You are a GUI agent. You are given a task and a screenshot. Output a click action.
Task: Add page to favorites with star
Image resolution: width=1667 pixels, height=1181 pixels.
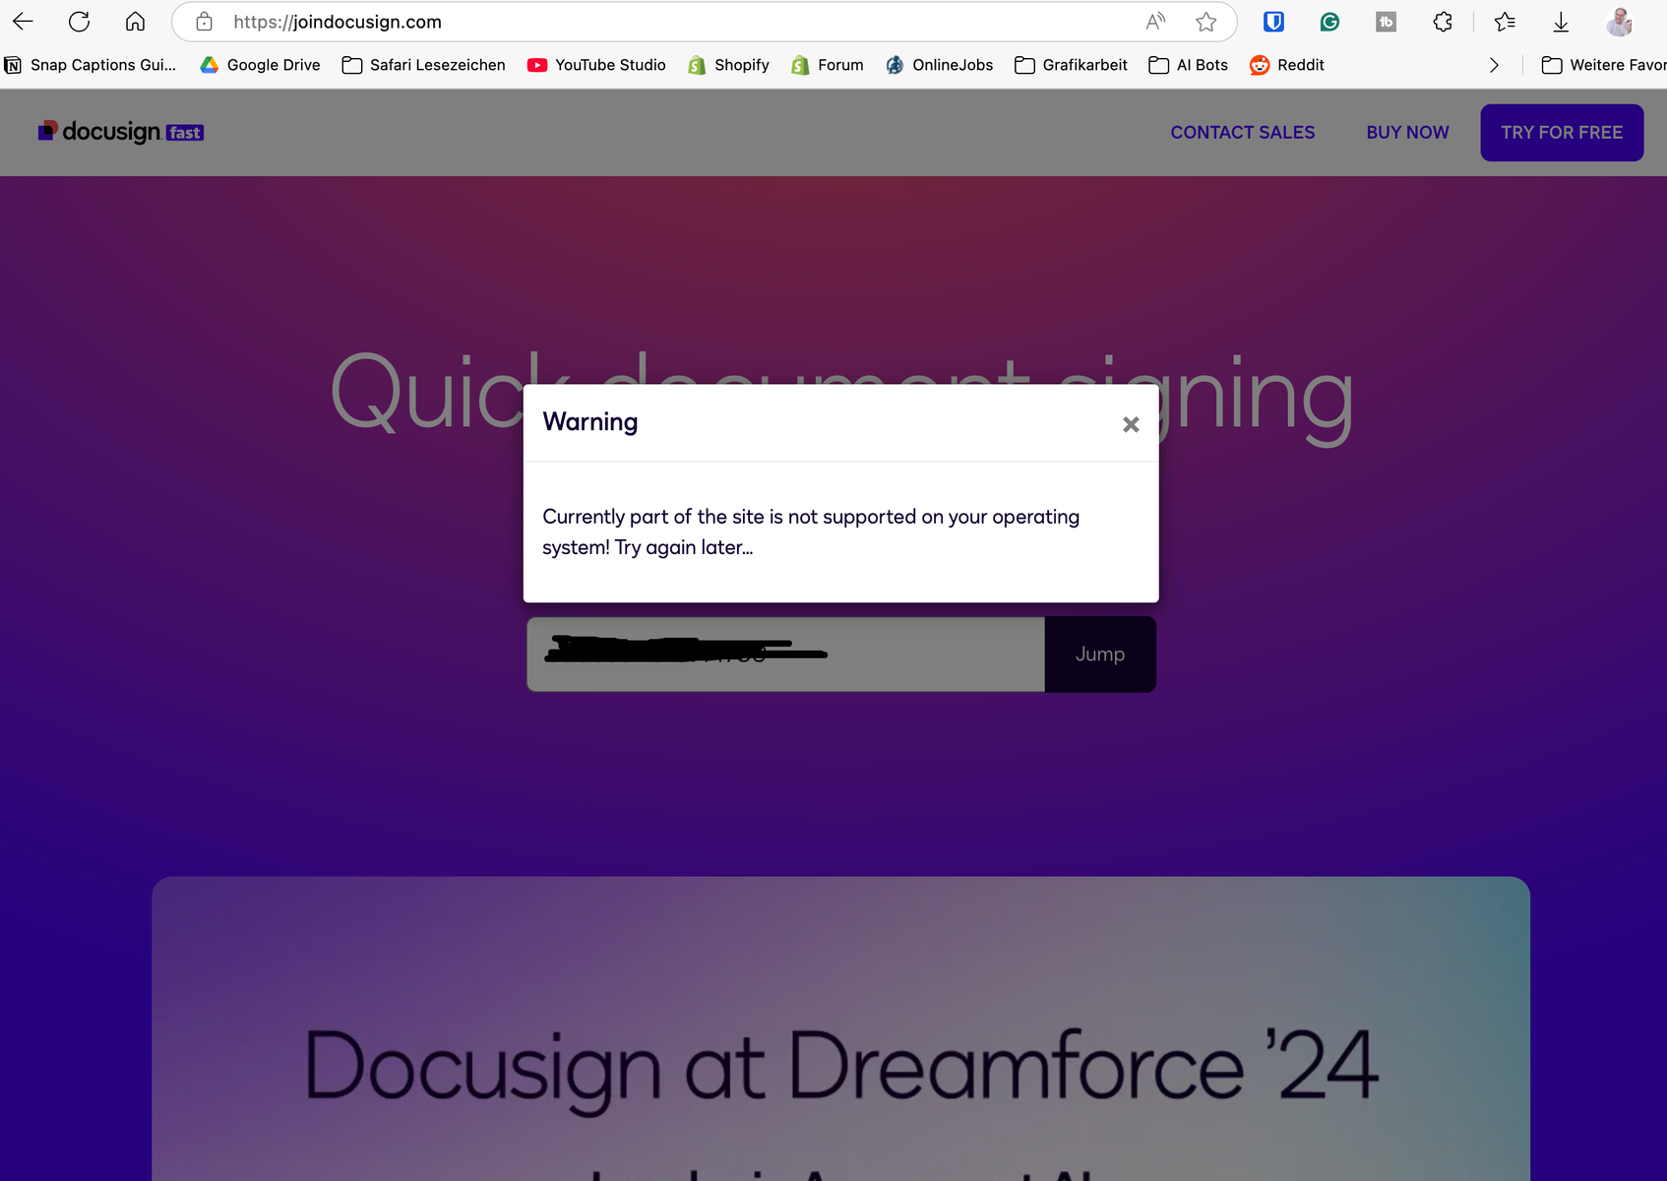click(1205, 22)
